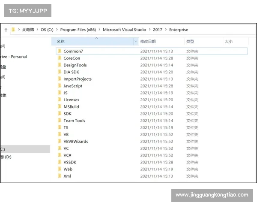Click the Xml folder icon

pos(60,176)
